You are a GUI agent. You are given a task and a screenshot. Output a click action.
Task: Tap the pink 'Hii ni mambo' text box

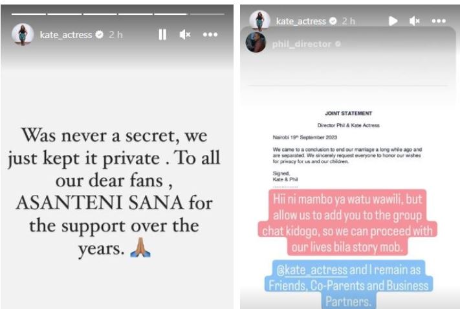click(x=347, y=223)
